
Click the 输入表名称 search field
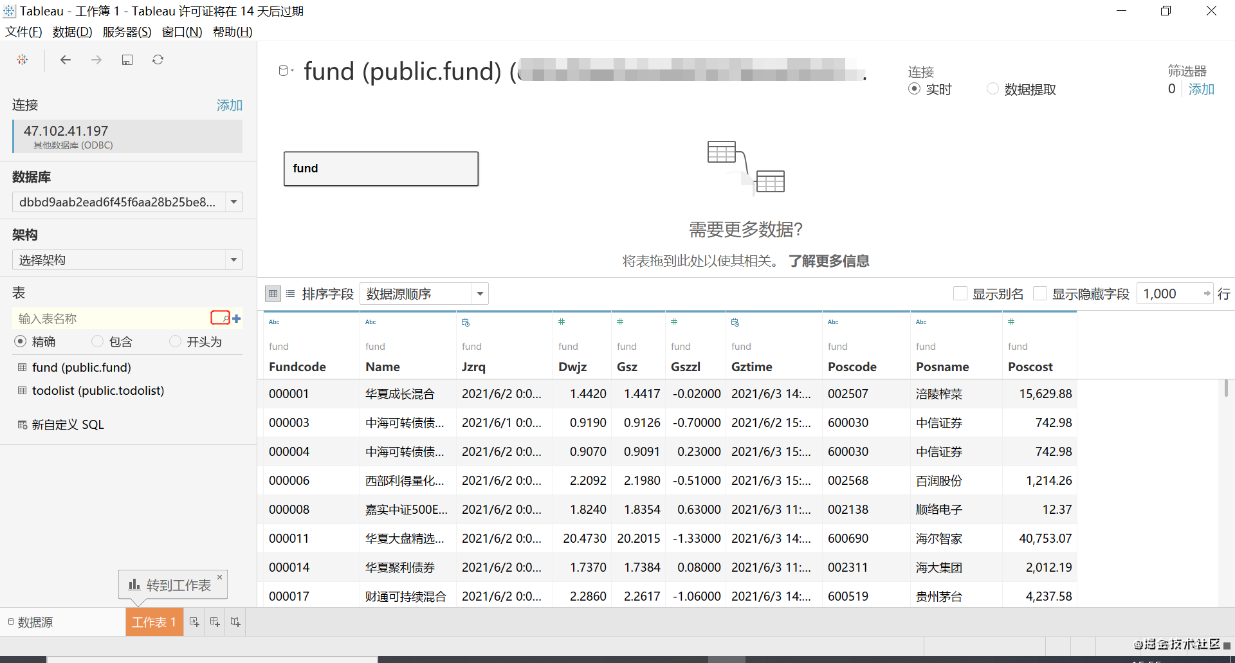point(113,318)
